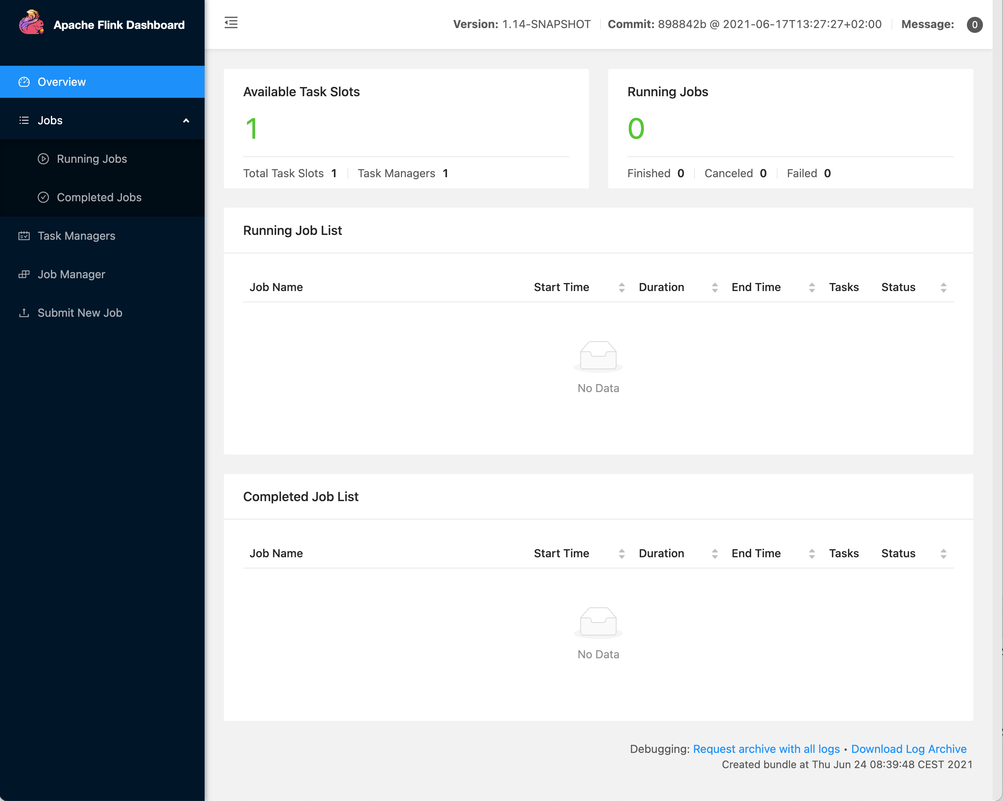1003x801 pixels.
Task: Click the Submit New Job upload icon
Action: coord(24,313)
